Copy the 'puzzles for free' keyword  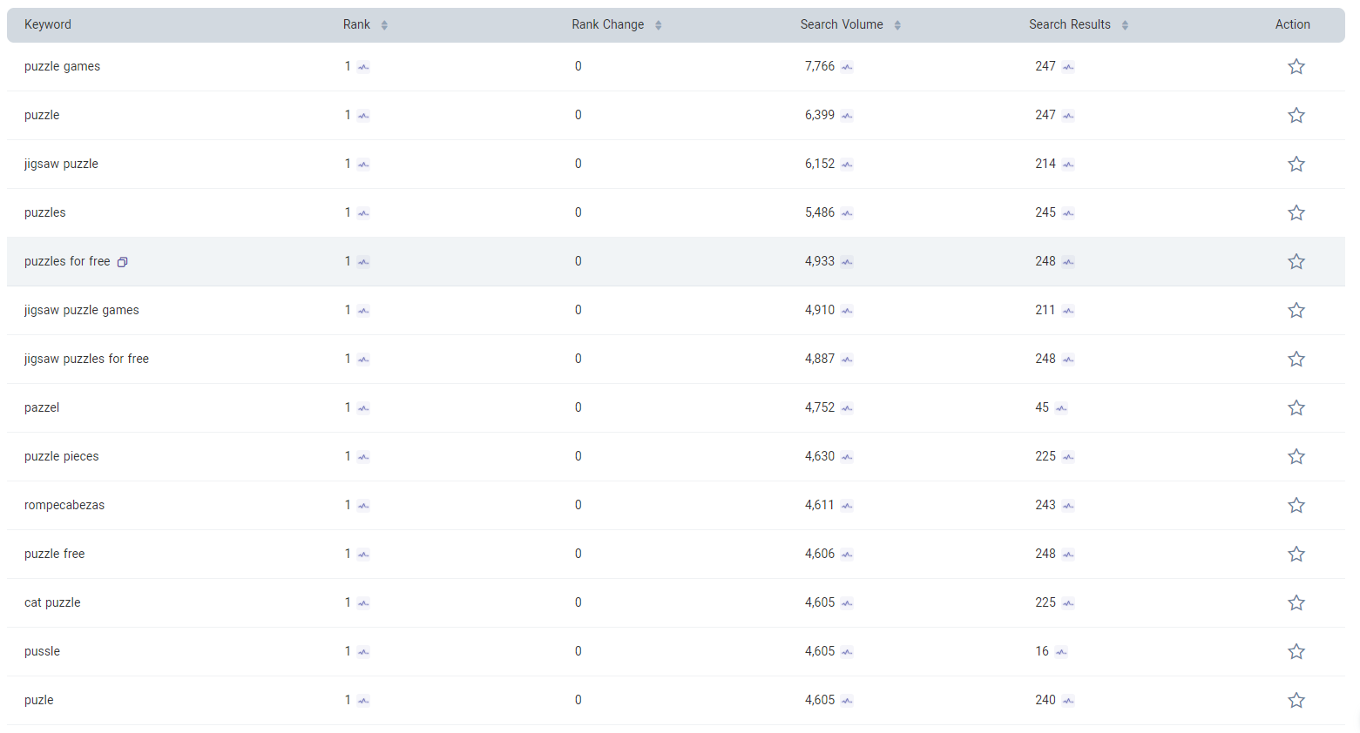tap(123, 262)
